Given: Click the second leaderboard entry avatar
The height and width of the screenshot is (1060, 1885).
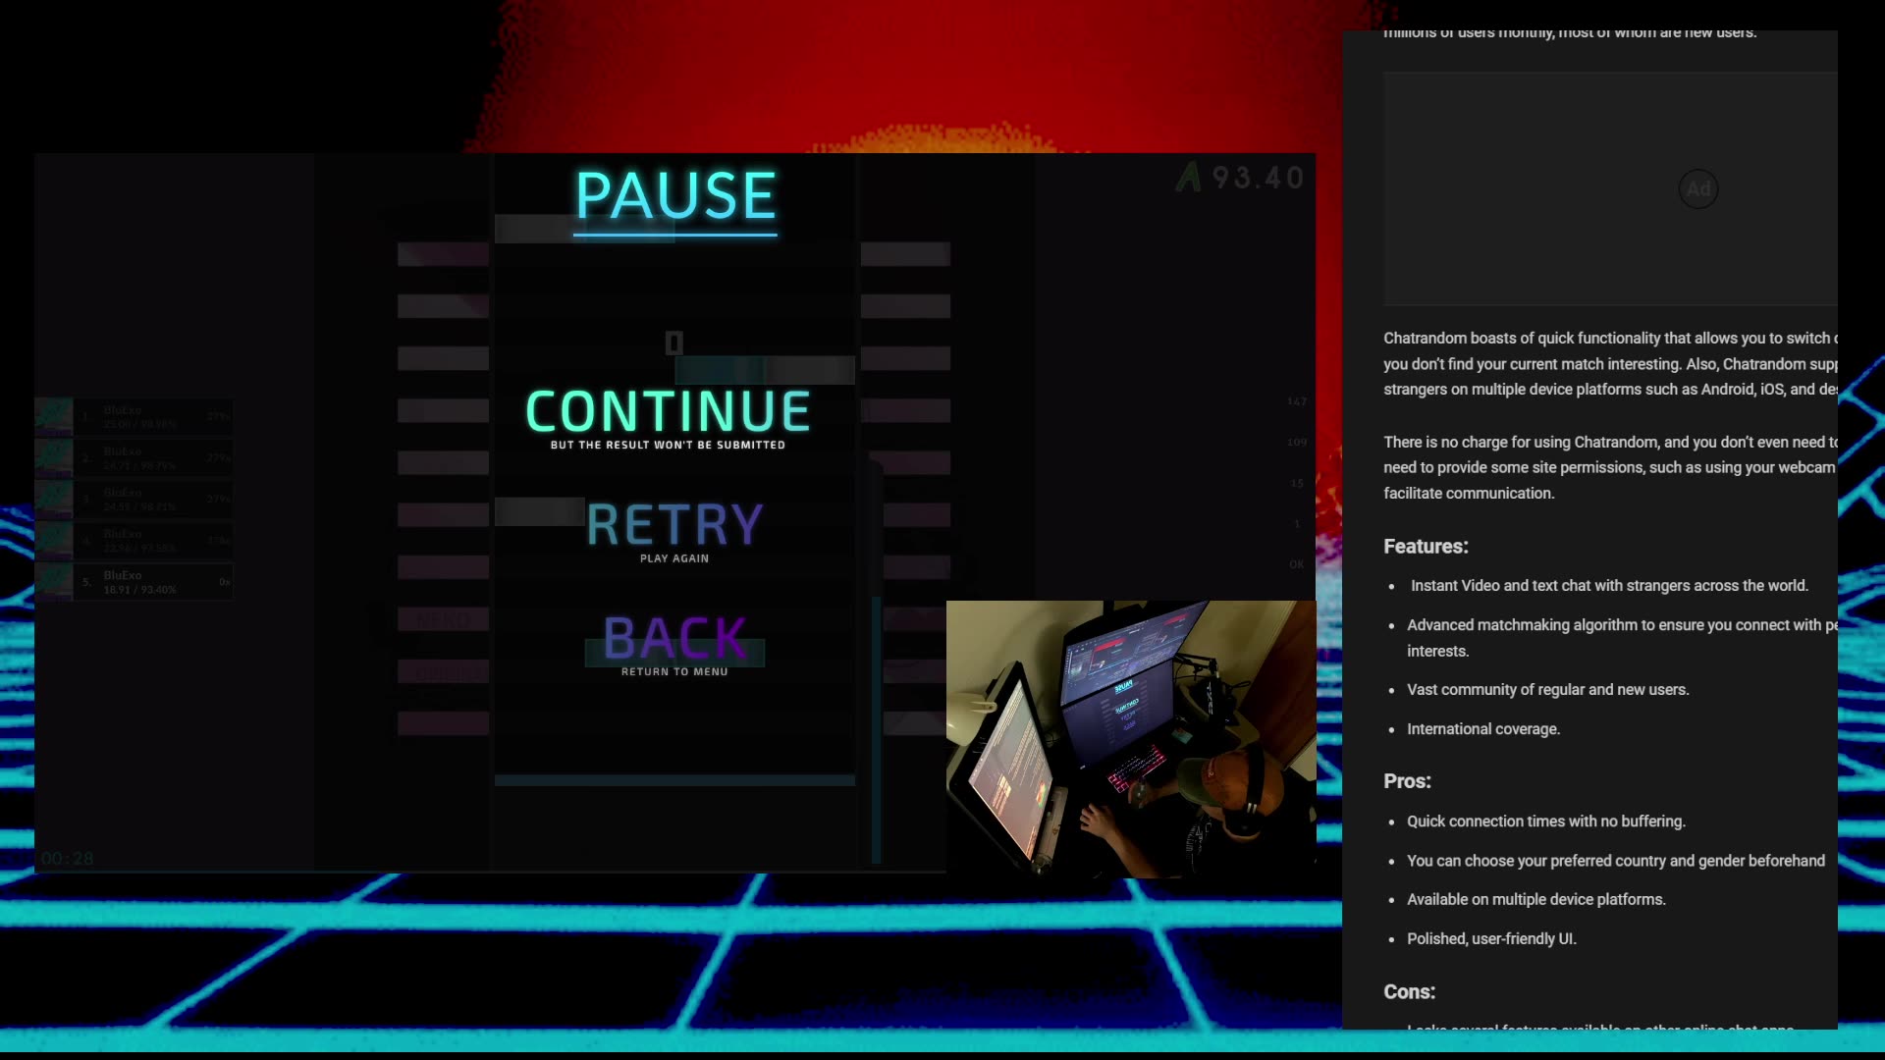Looking at the screenshot, I should 54,458.
